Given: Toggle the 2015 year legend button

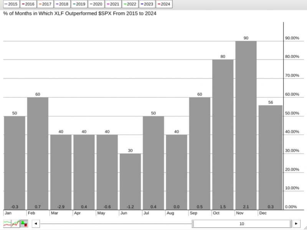Looking at the screenshot, I should 12,4.
